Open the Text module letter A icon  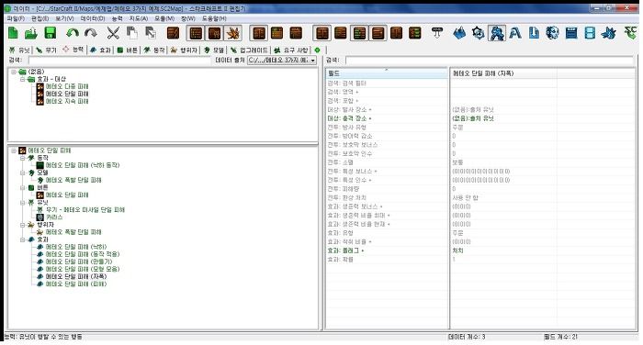515,33
